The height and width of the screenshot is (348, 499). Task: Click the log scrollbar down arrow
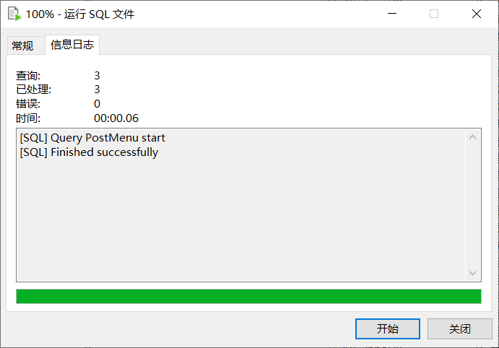coord(472,273)
